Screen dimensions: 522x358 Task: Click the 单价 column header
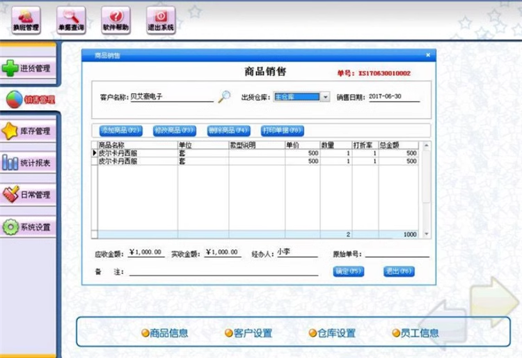click(302, 145)
